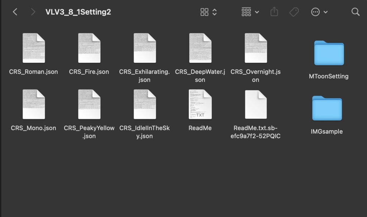Screen dimensions: 367x217
Task: Open the IMGsample folder
Action: tap(327, 108)
